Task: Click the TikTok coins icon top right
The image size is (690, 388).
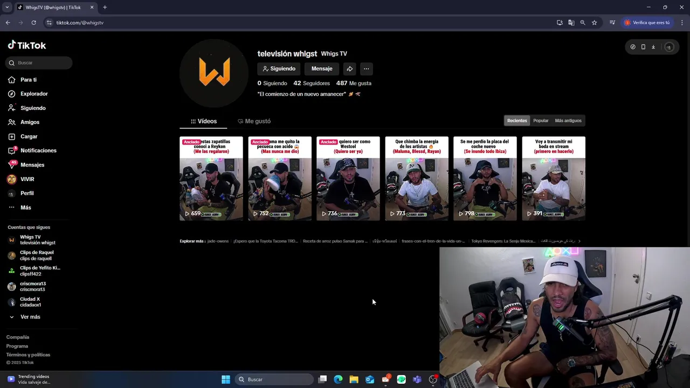Action: tap(633, 47)
